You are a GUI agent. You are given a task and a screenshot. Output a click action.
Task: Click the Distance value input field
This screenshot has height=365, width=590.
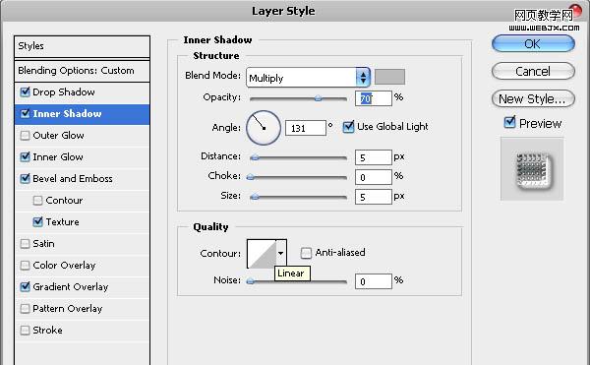click(x=374, y=157)
